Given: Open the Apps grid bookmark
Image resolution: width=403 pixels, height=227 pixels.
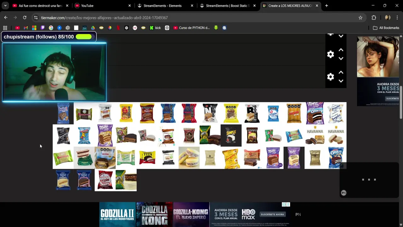Looking at the screenshot, I should click(5, 28).
